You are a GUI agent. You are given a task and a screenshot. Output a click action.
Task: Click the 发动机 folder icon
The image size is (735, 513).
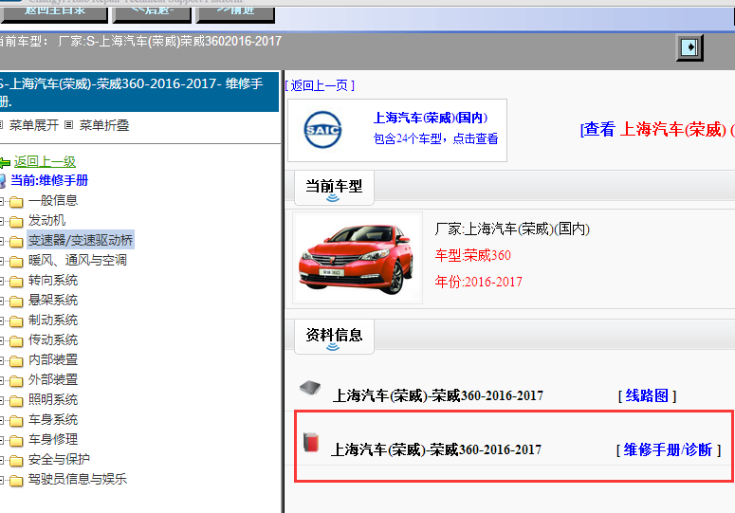[16, 222]
